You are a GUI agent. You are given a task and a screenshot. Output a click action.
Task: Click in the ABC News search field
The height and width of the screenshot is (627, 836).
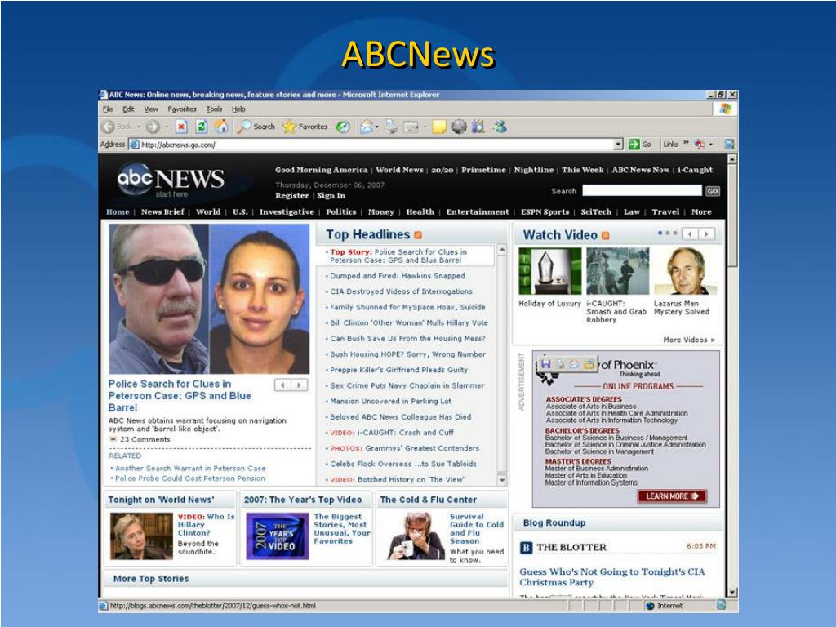click(642, 190)
